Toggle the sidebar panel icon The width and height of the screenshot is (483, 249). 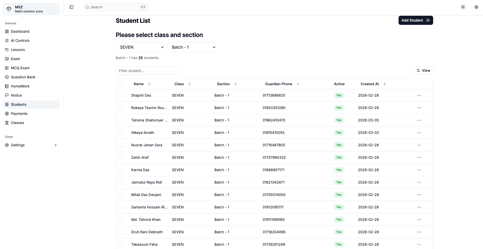[71, 7]
